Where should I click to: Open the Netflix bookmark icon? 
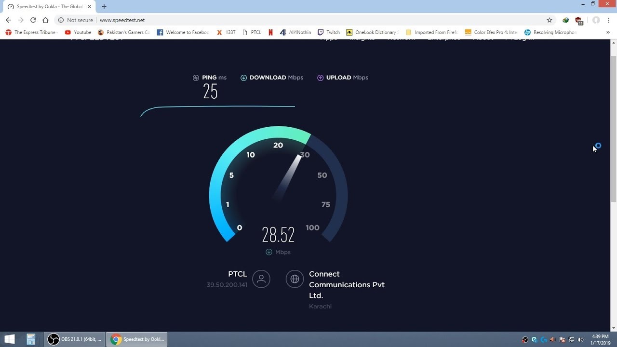(x=270, y=32)
